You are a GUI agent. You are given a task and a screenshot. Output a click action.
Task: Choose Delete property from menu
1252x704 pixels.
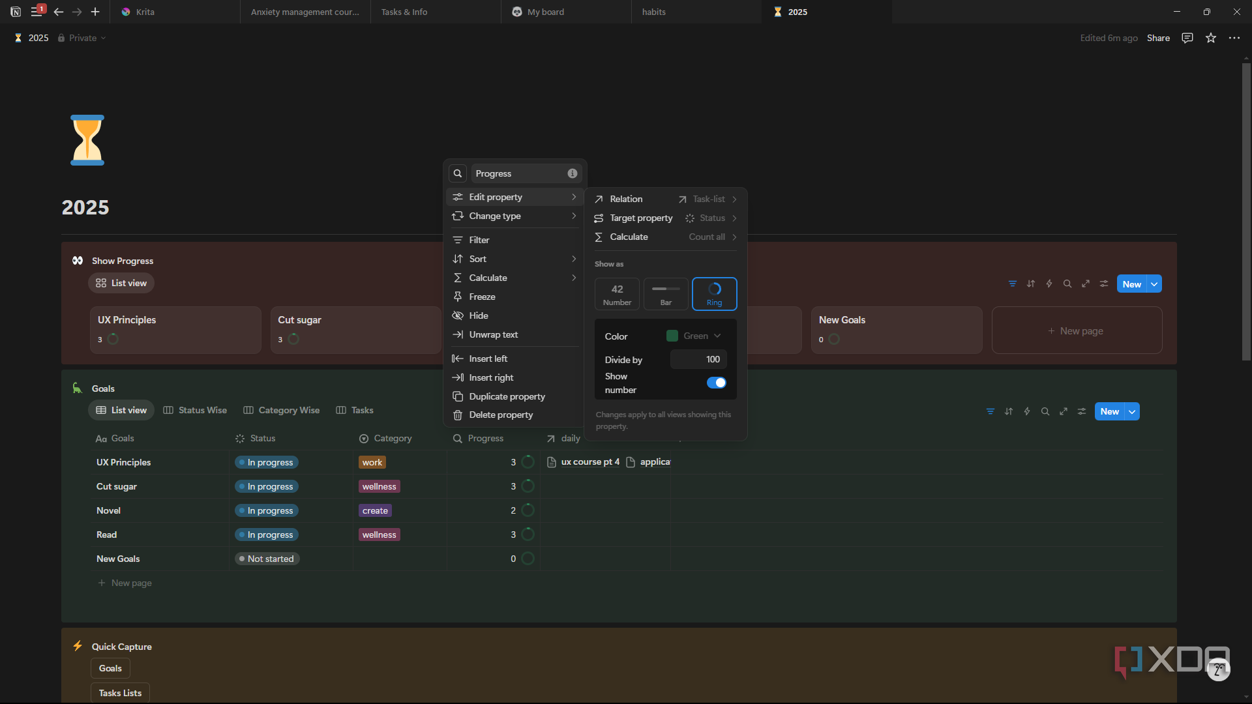[x=514, y=415]
